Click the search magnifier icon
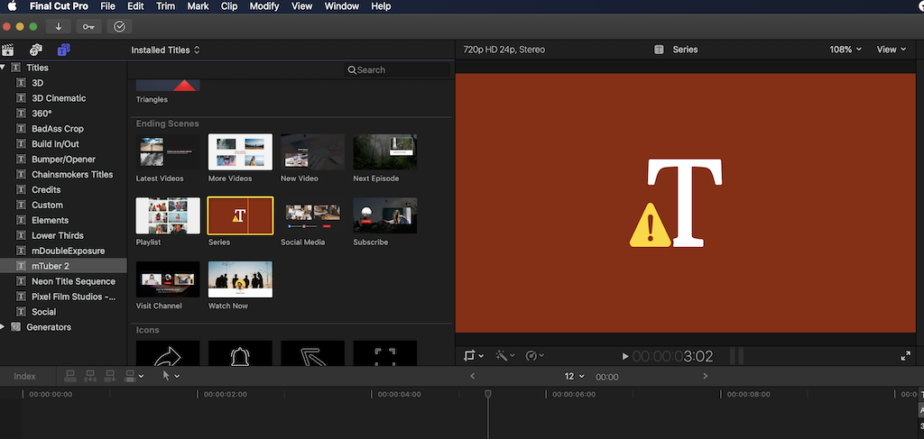 click(352, 70)
